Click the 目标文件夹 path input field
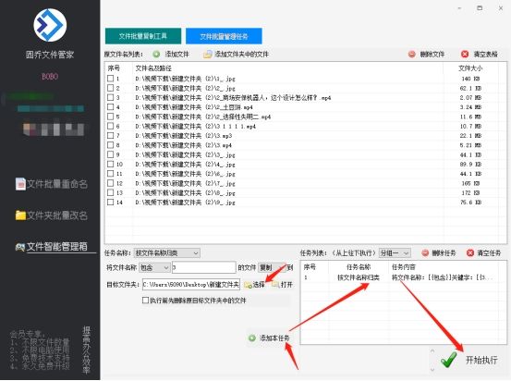511x381 pixels. (191, 285)
